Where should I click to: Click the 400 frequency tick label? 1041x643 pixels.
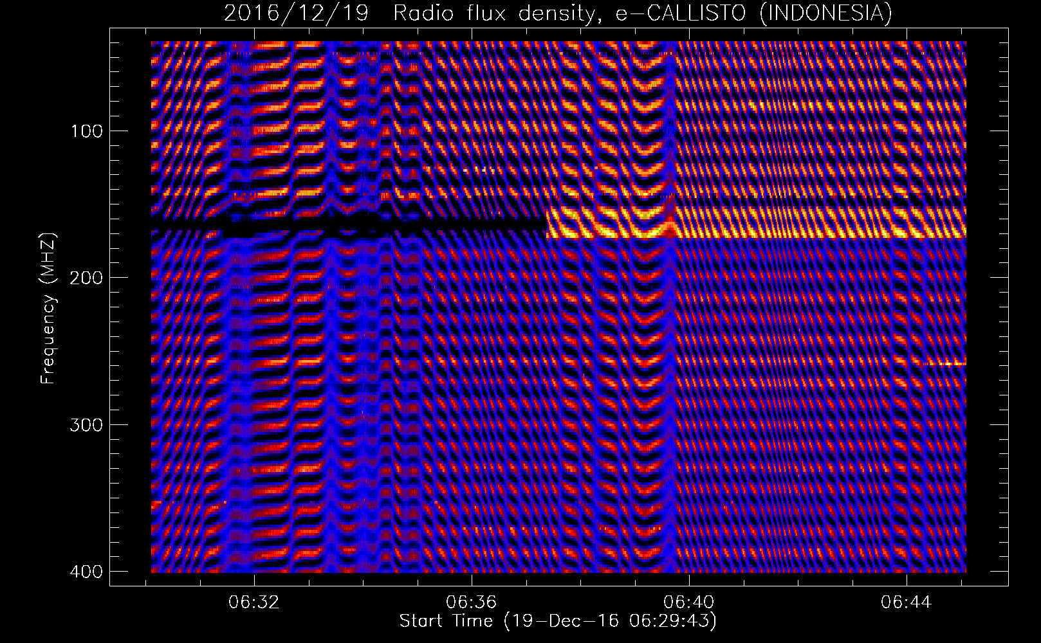85,571
